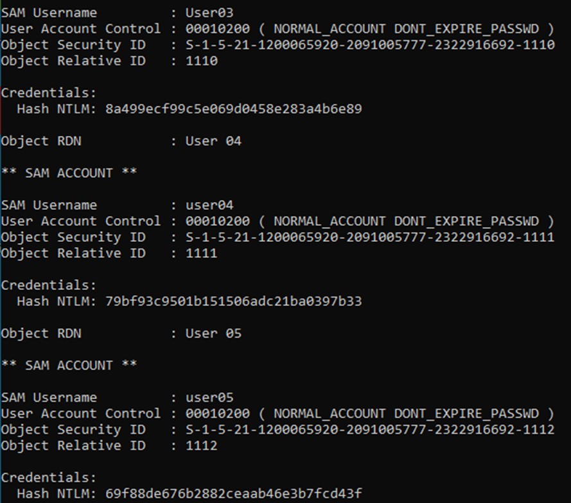Image resolution: width=571 pixels, height=503 pixels.
Task: Click User03's account control value 00010200
Action: (x=217, y=29)
